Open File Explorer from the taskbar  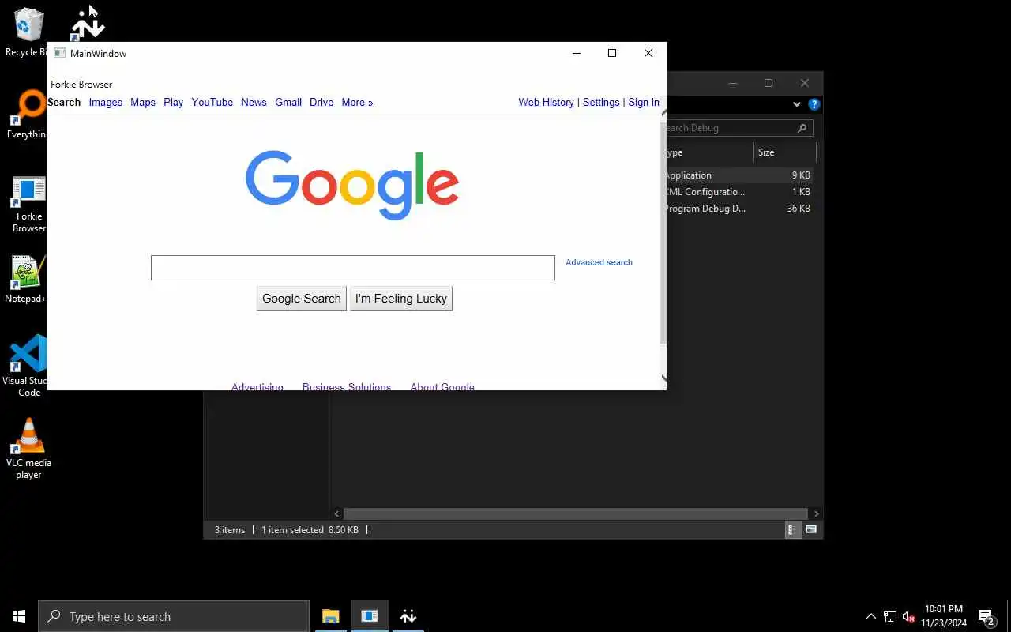(x=330, y=616)
